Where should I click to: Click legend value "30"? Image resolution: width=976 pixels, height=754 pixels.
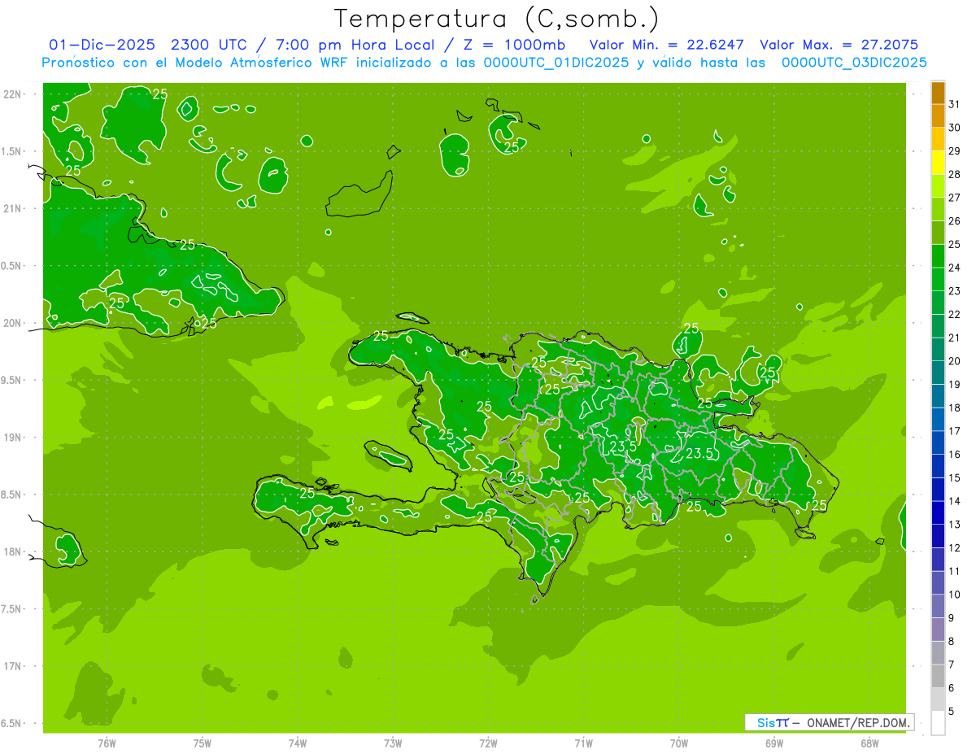(954, 128)
